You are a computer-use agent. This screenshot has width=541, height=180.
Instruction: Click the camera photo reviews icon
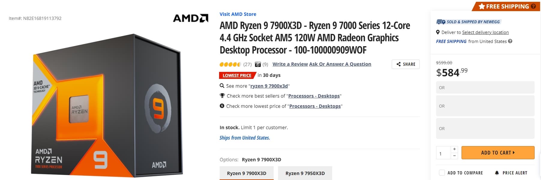258,64
